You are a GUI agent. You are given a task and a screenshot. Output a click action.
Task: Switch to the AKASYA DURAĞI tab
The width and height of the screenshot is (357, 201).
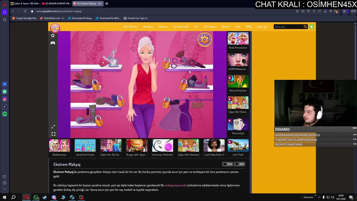point(56,4)
